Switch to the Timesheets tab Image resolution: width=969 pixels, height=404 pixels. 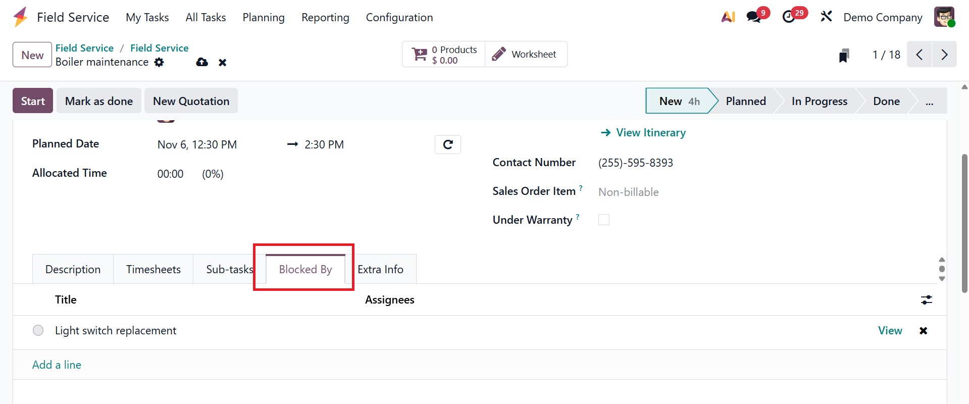[153, 269]
